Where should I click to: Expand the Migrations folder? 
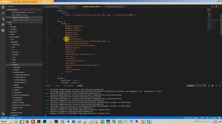13,32
